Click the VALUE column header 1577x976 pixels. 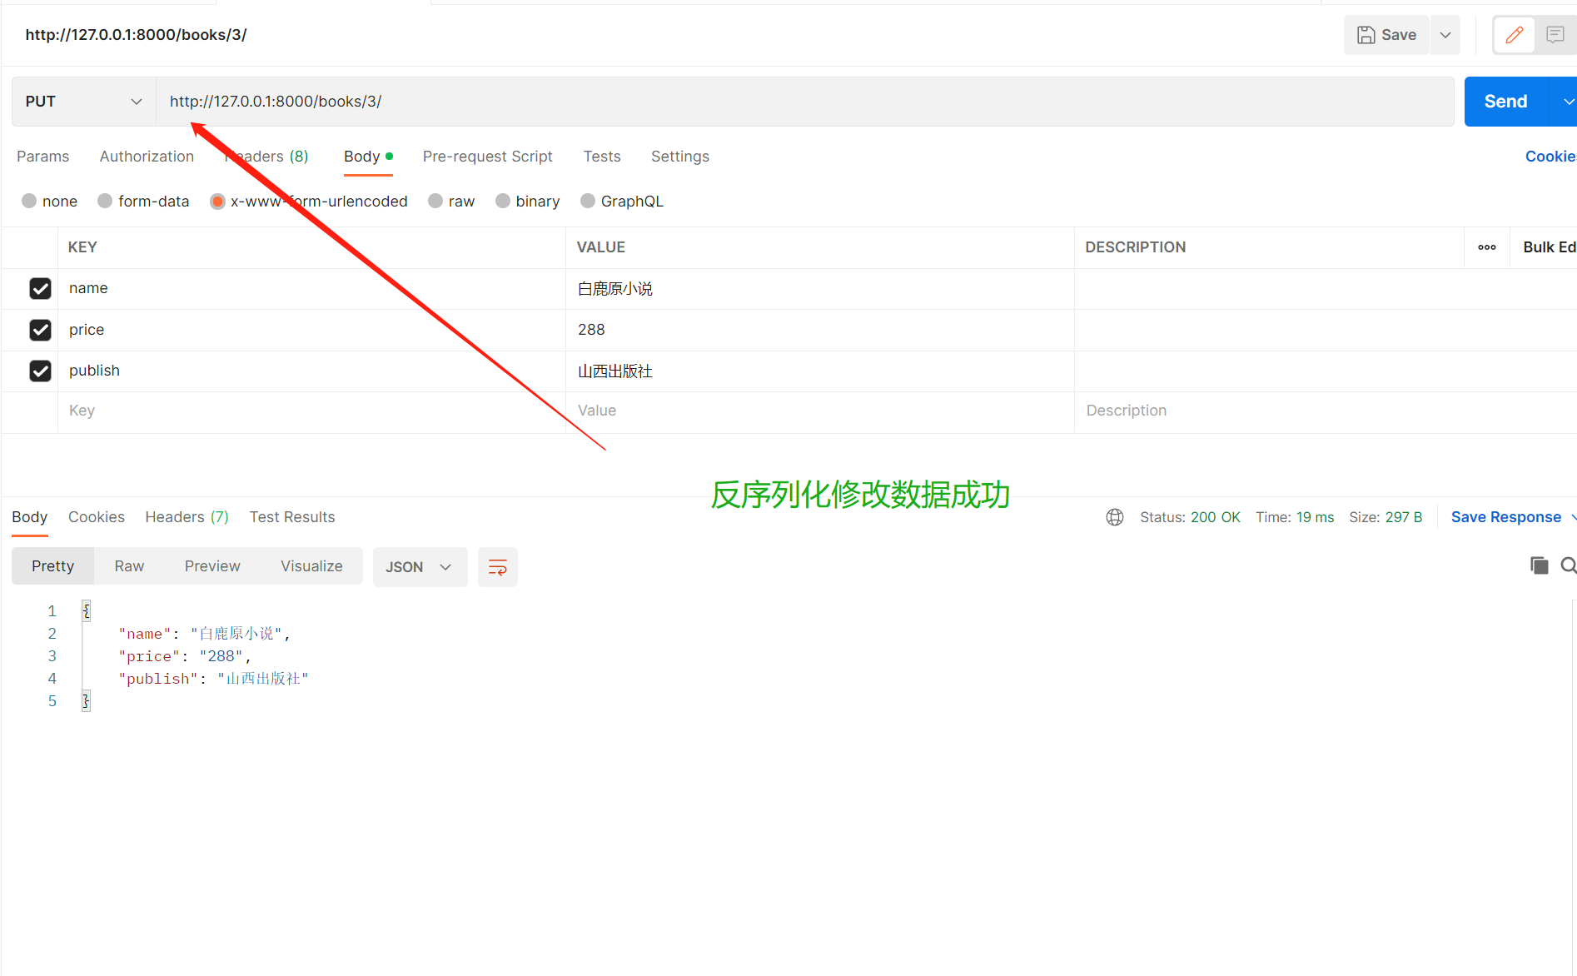coord(601,247)
